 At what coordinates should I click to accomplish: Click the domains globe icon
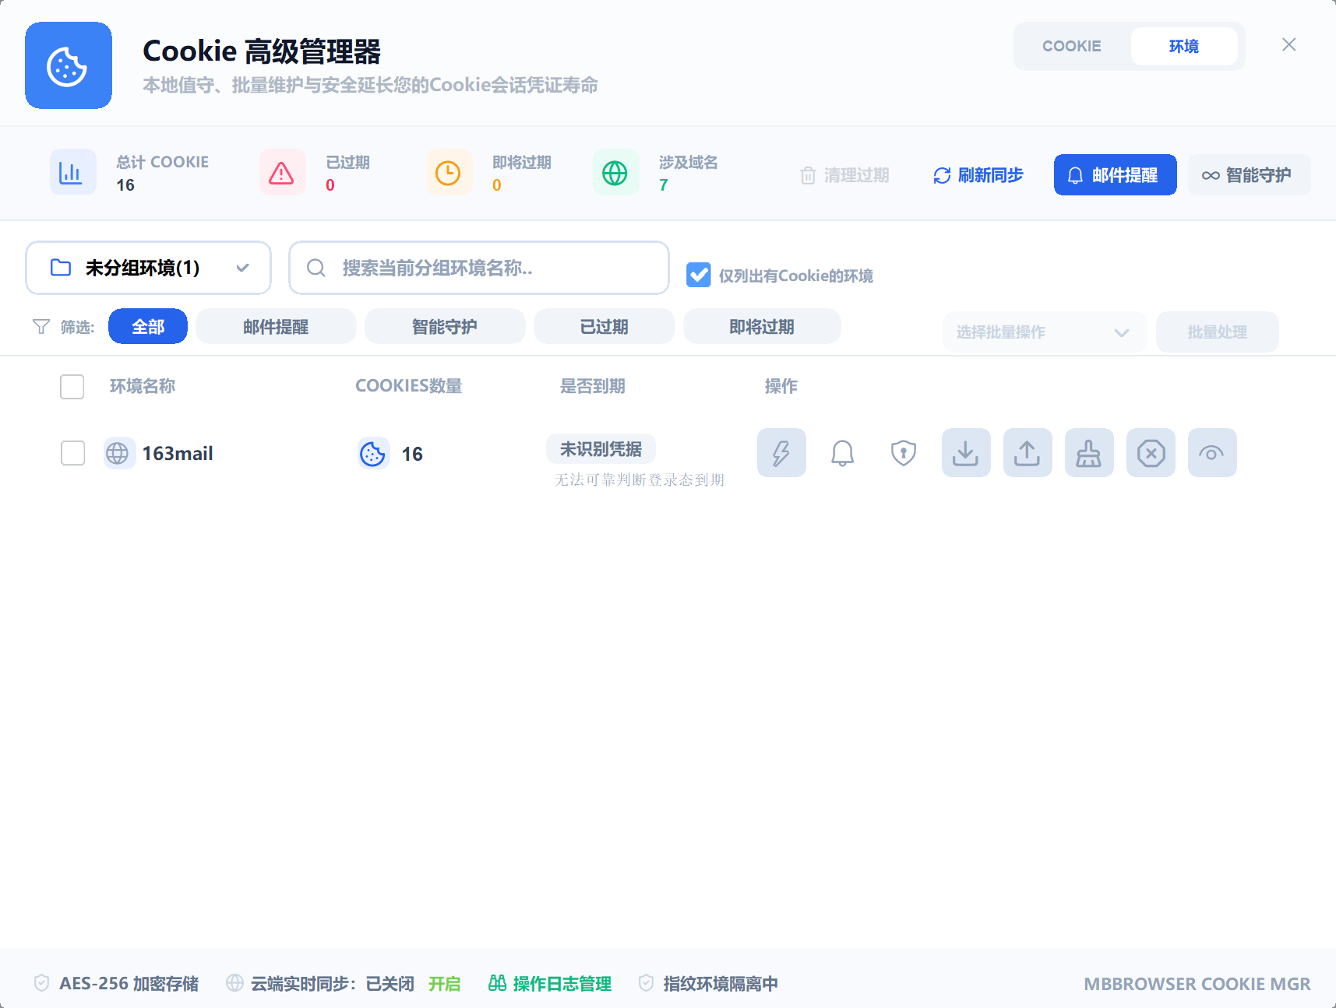click(615, 172)
